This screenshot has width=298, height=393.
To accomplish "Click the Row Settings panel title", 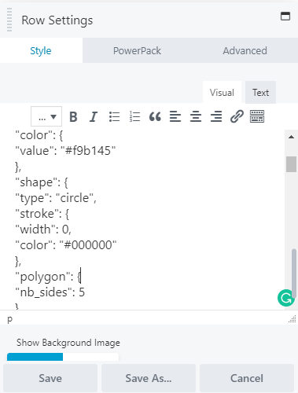I will [x=57, y=20].
